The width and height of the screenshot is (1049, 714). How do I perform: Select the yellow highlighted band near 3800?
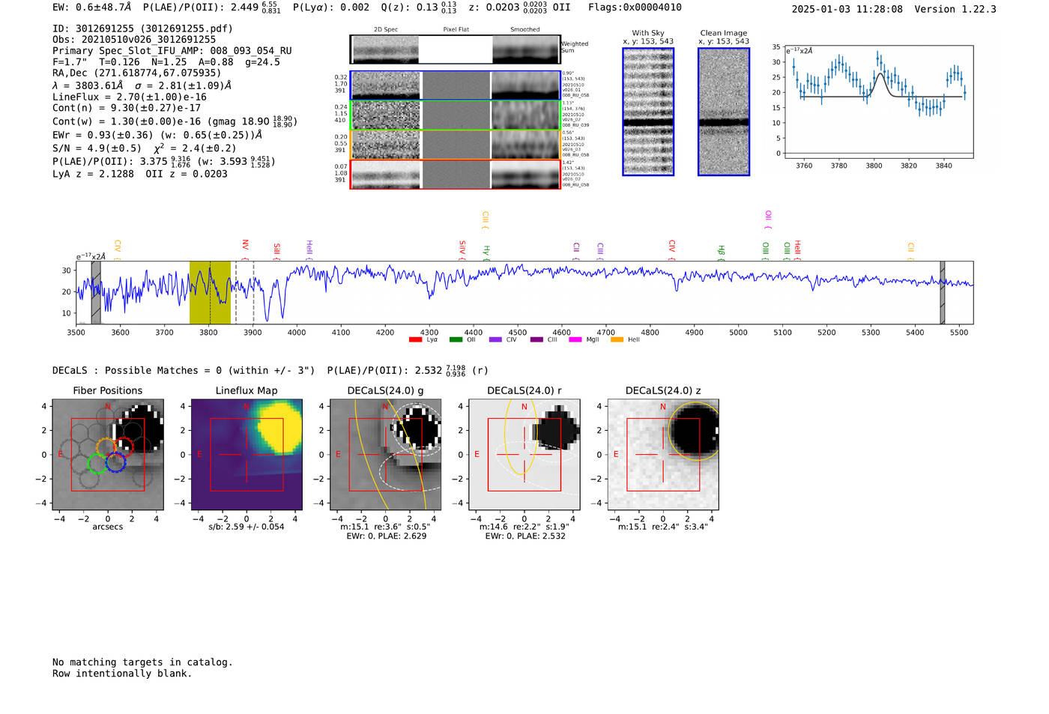(210, 292)
